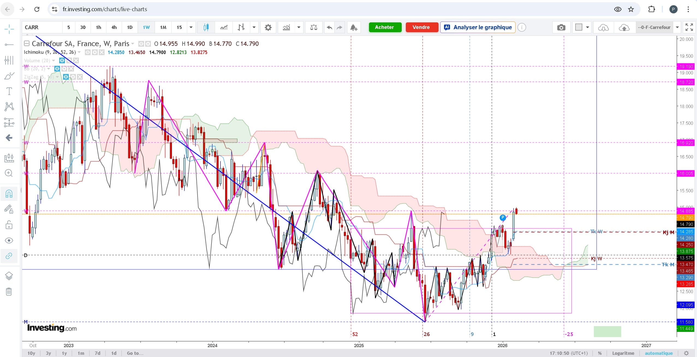Switch to 1h timeframe
The image size is (697, 357).
(99, 27)
